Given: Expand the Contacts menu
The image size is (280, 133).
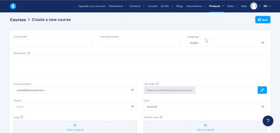Looking at the screenshot, I should (137, 6).
